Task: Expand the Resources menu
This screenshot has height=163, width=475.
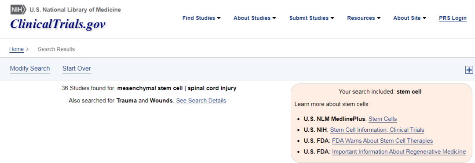Action: 364,18
